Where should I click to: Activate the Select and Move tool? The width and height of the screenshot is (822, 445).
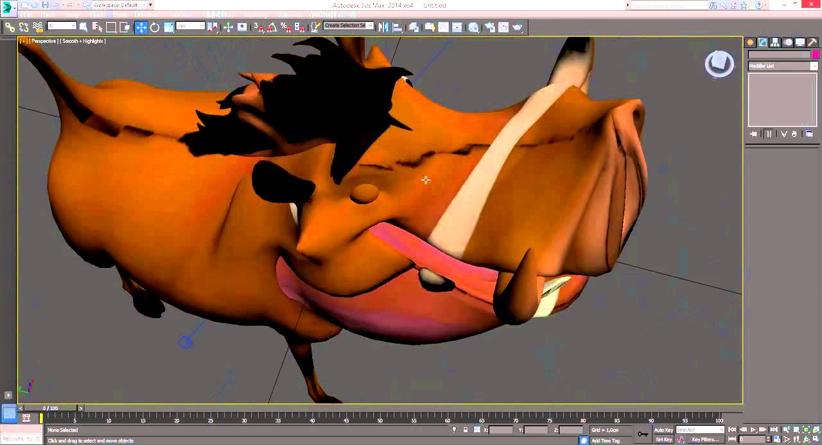pyautogui.click(x=141, y=27)
